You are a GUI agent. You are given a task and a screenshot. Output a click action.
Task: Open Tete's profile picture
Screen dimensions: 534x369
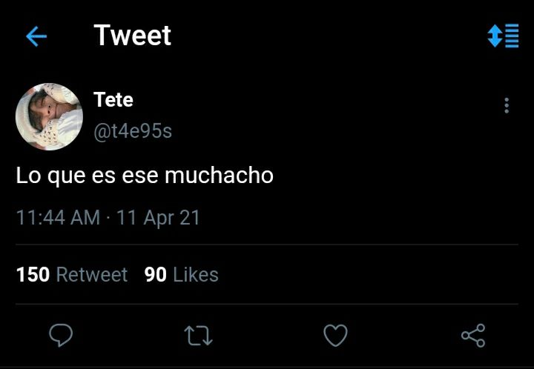[x=49, y=116]
